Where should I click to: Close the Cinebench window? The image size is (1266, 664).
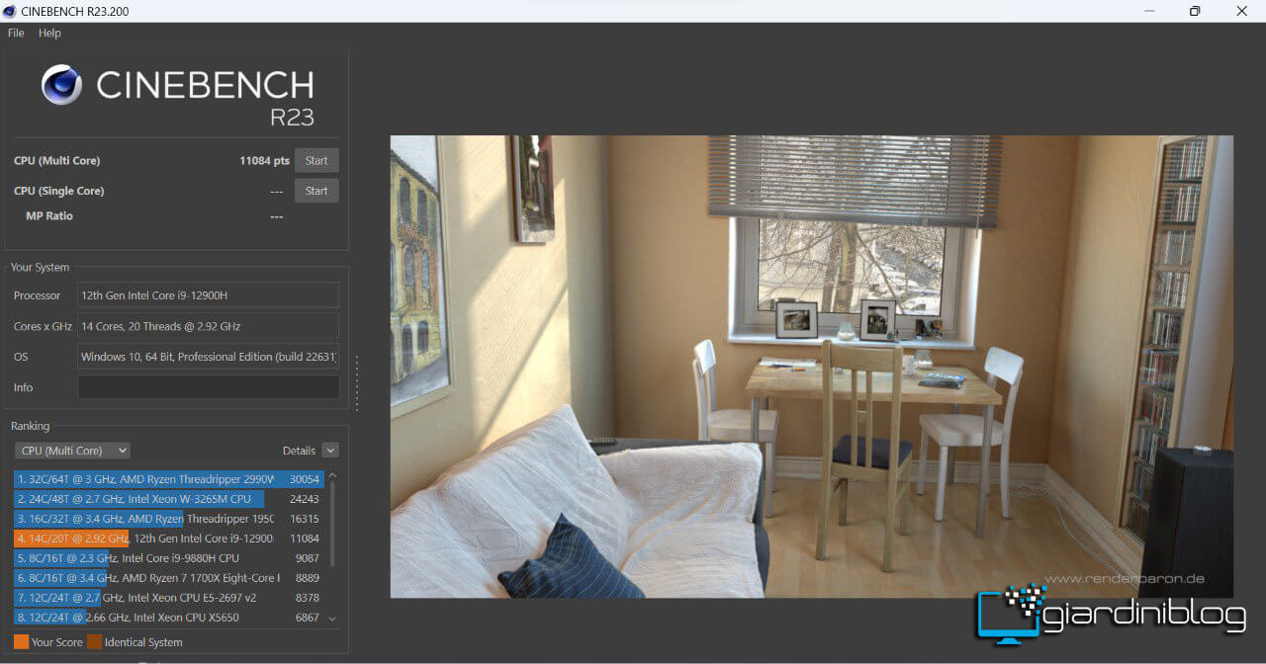click(1241, 11)
